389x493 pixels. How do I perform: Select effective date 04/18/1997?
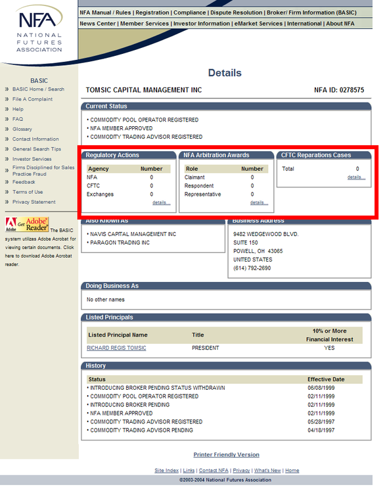321,431
